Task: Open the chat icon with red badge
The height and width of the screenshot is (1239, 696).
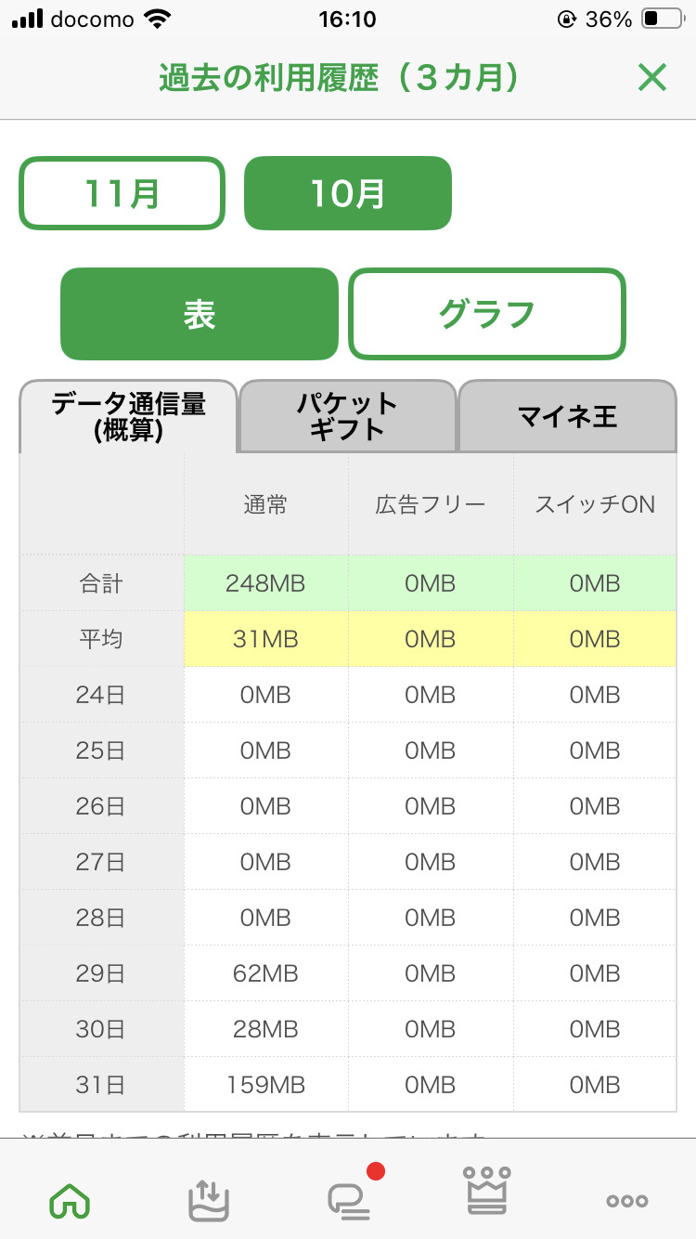Action: (349, 1198)
